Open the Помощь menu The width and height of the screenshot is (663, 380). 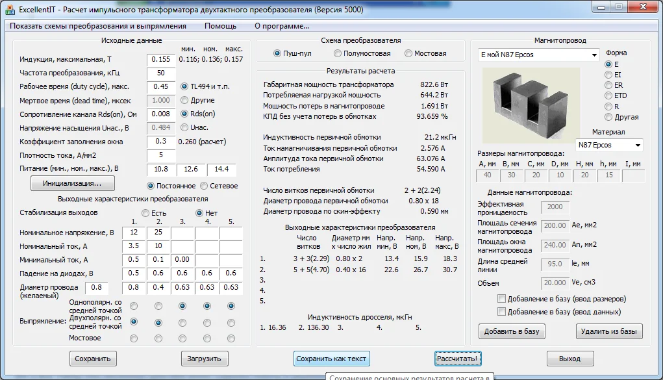tap(220, 26)
